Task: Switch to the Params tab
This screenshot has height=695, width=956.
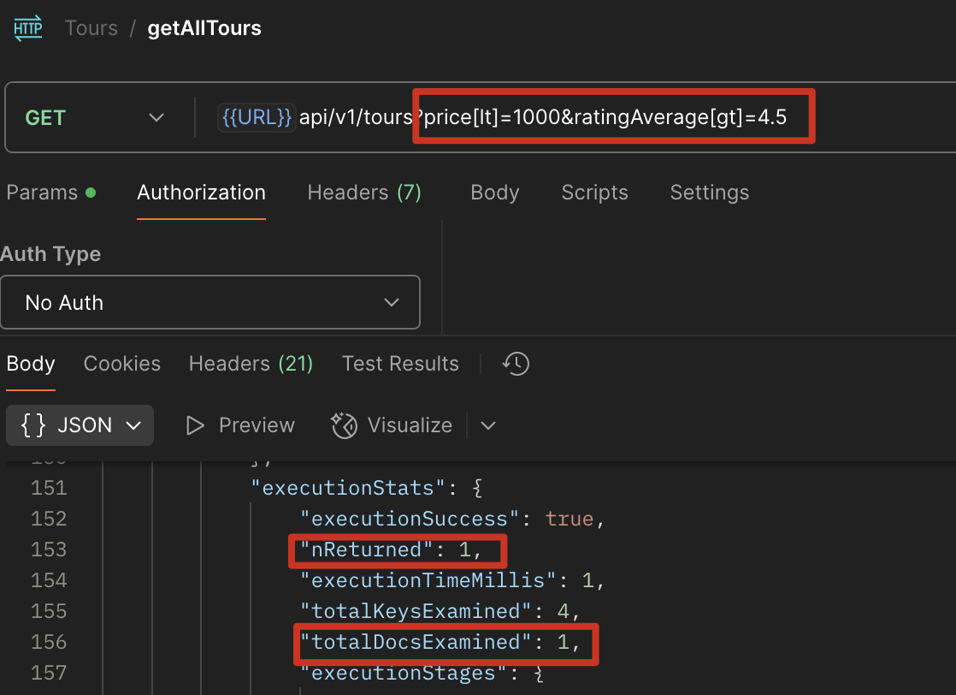Action: (x=42, y=193)
